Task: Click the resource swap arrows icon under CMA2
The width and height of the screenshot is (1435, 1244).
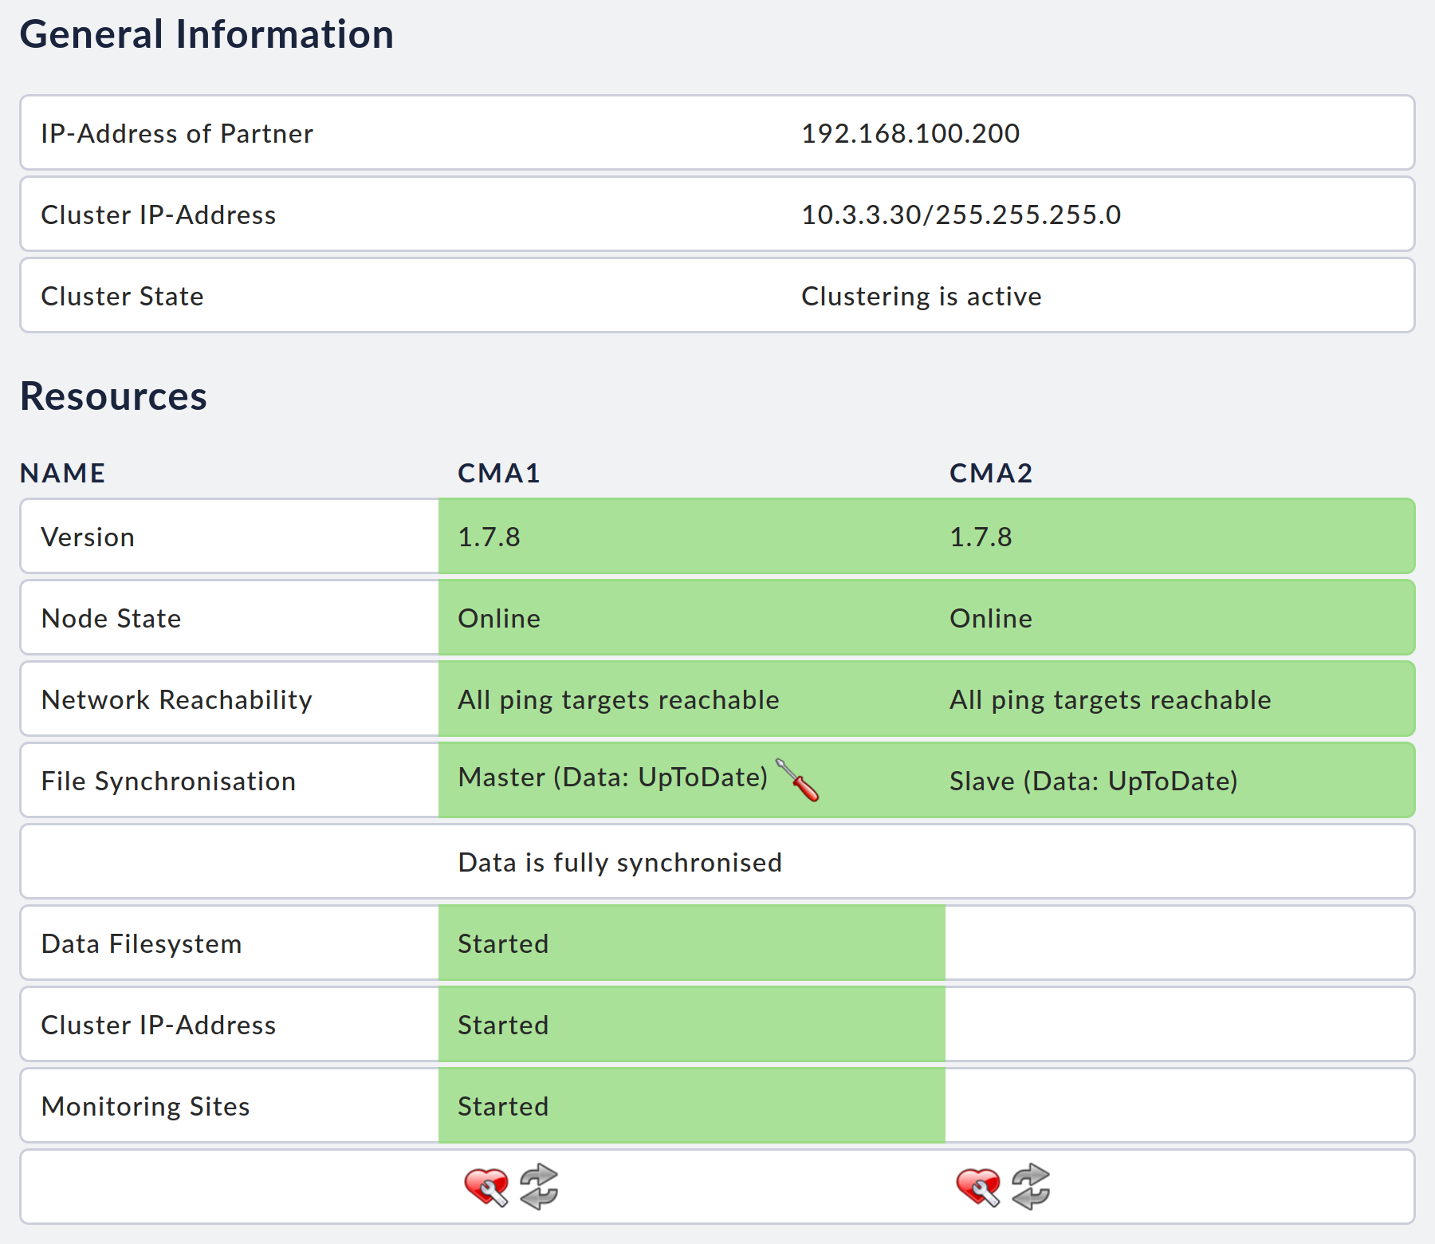Action: tap(1030, 1187)
